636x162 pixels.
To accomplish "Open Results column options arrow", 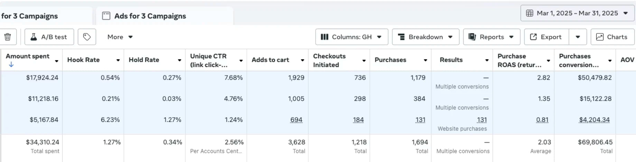I will (487, 60).
